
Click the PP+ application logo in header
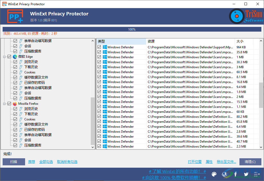tap(15, 16)
